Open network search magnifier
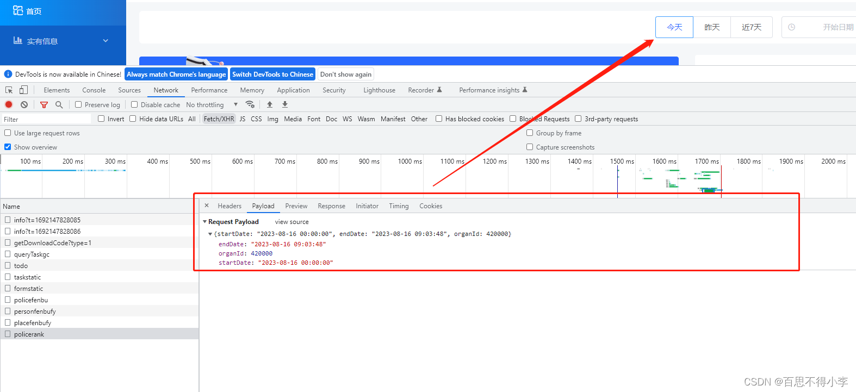 [59, 104]
